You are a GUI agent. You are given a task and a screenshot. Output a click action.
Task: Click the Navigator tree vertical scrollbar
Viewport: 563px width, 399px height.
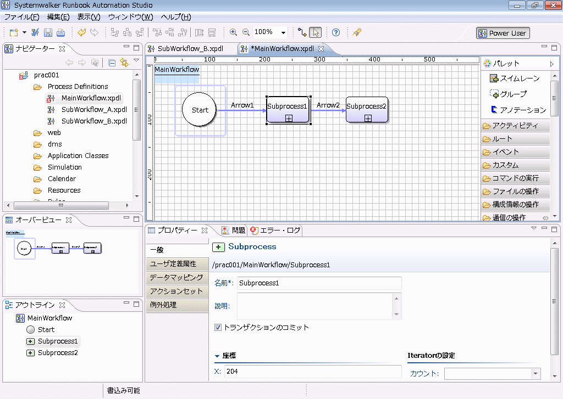coord(136,110)
